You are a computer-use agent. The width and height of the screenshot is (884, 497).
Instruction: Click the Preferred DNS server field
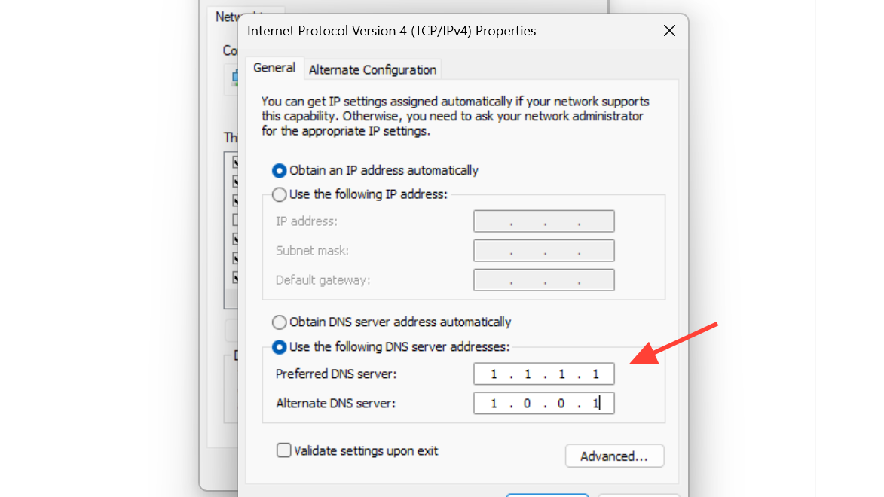pos(544,374)
